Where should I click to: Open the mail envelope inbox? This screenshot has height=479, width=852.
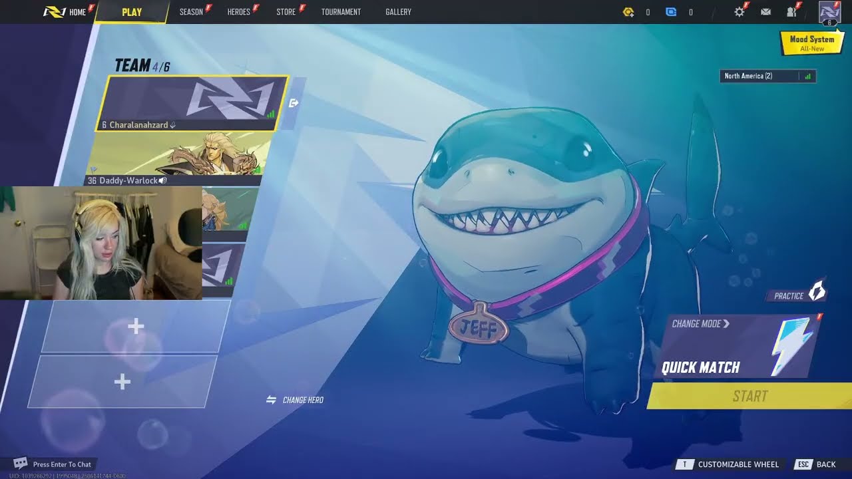click(x=765, y=12)
